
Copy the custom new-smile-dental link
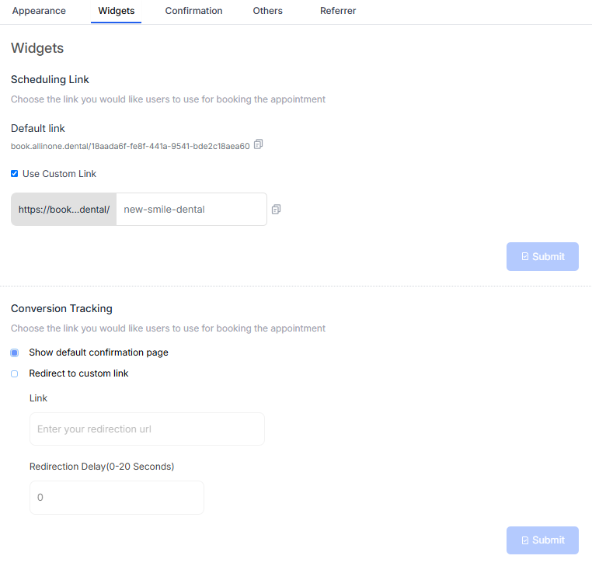(x=276, y=210)
